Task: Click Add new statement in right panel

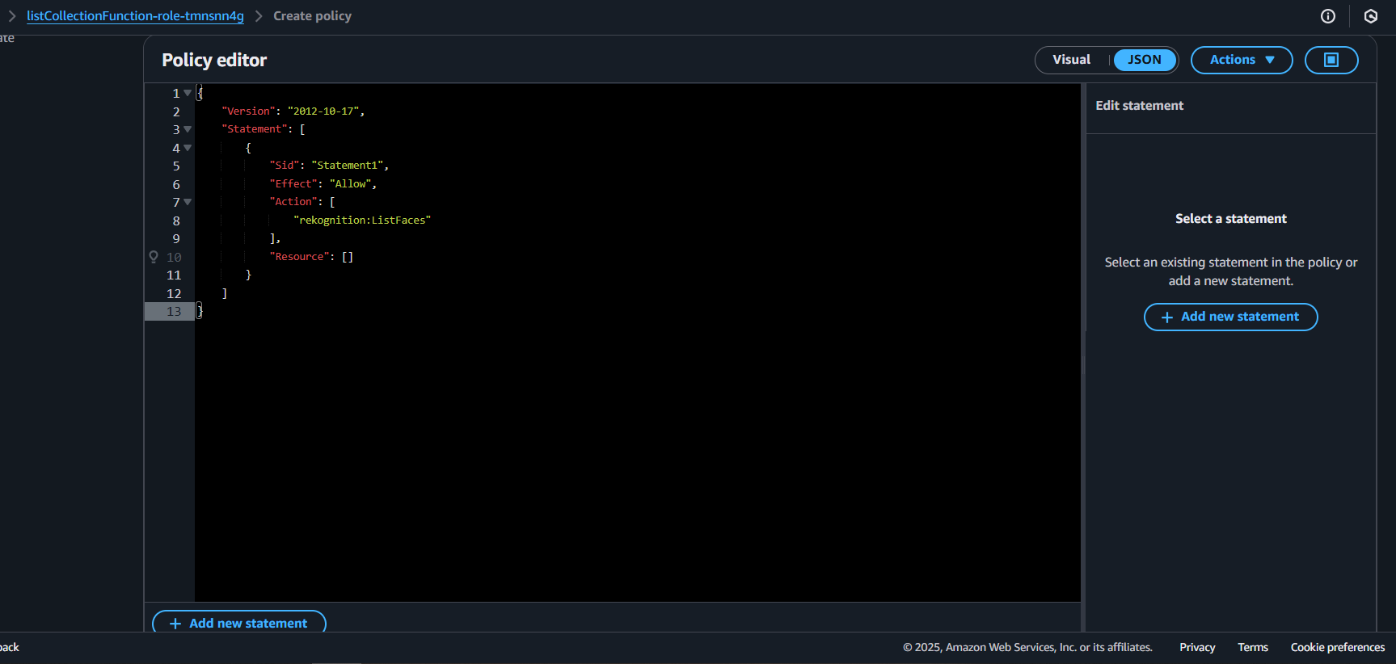Action: (1230, 317)
